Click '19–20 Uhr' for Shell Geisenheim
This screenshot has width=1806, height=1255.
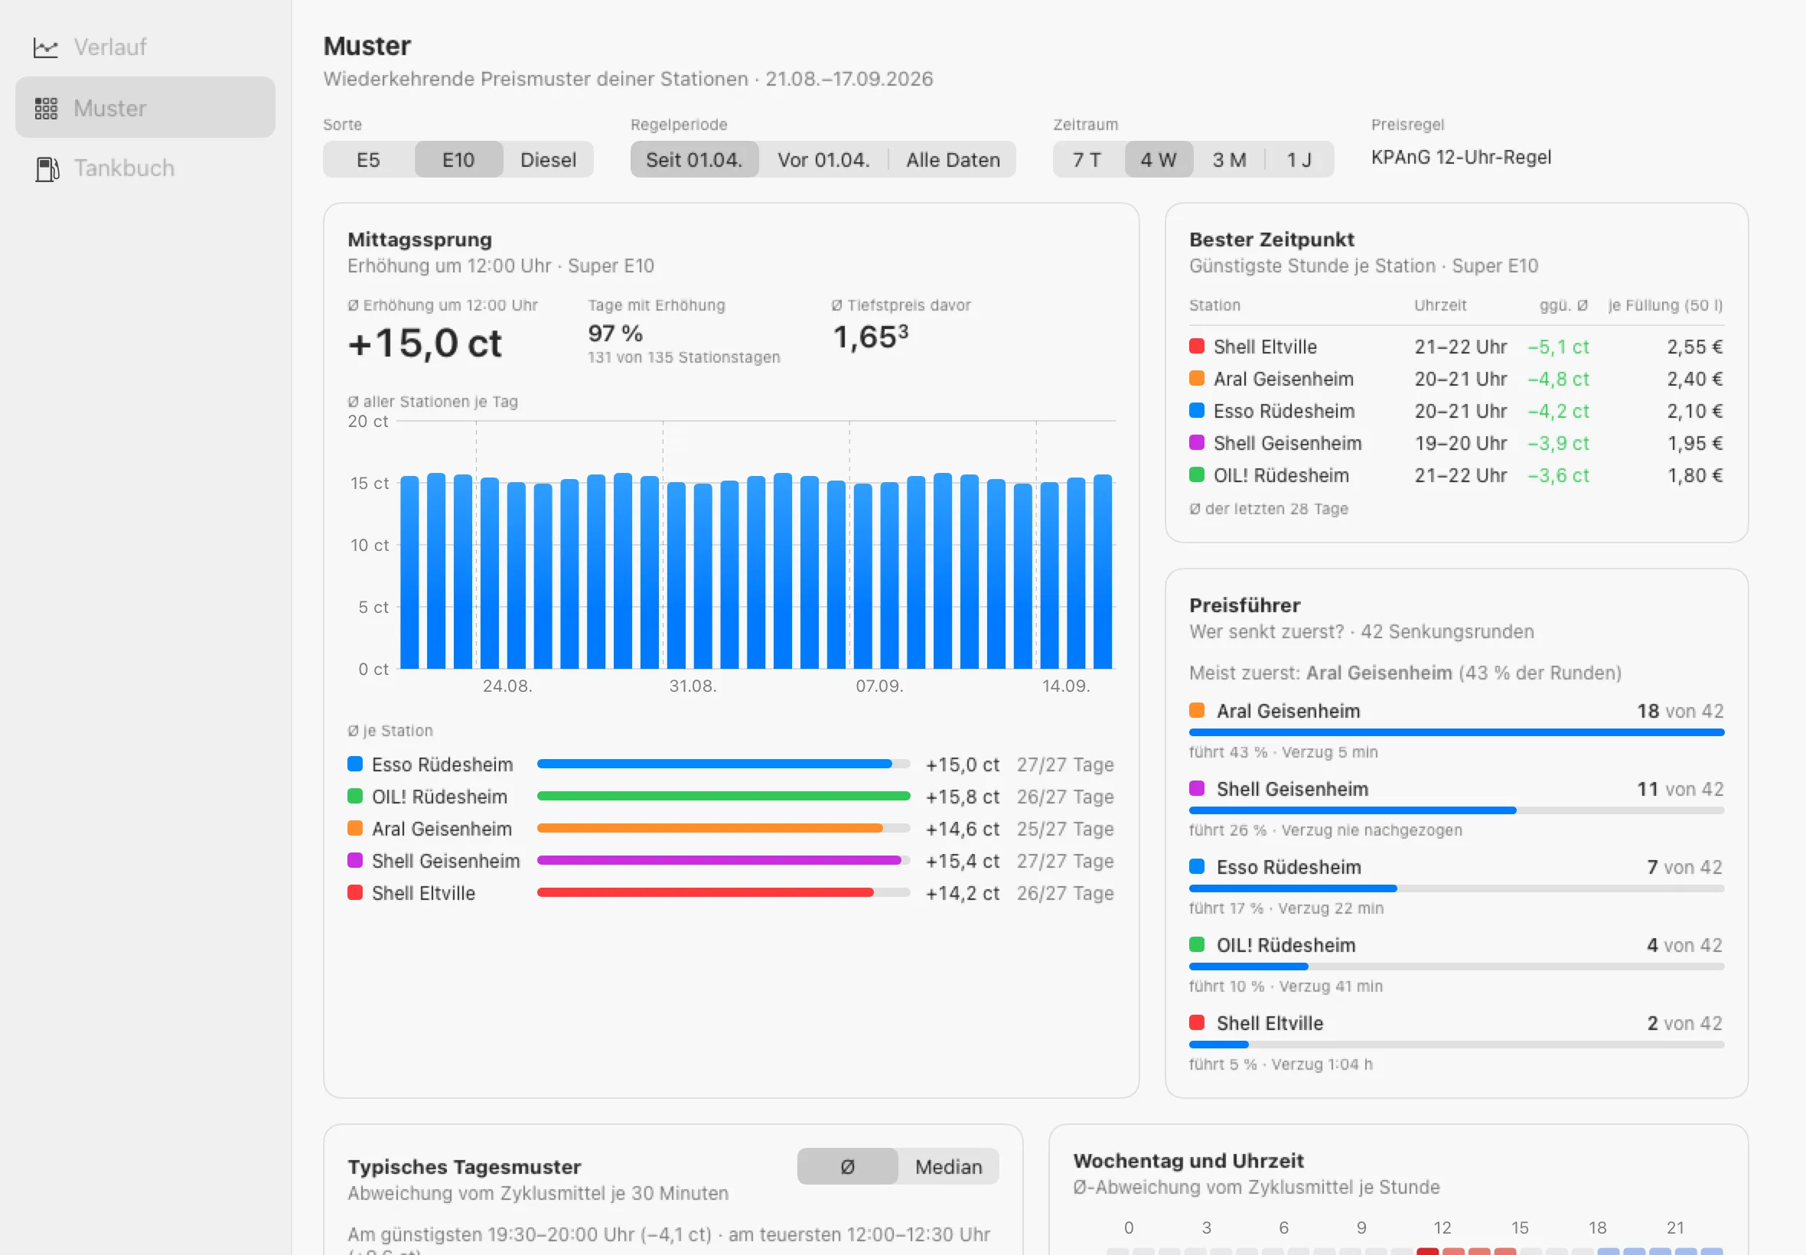pos(1460,444)
